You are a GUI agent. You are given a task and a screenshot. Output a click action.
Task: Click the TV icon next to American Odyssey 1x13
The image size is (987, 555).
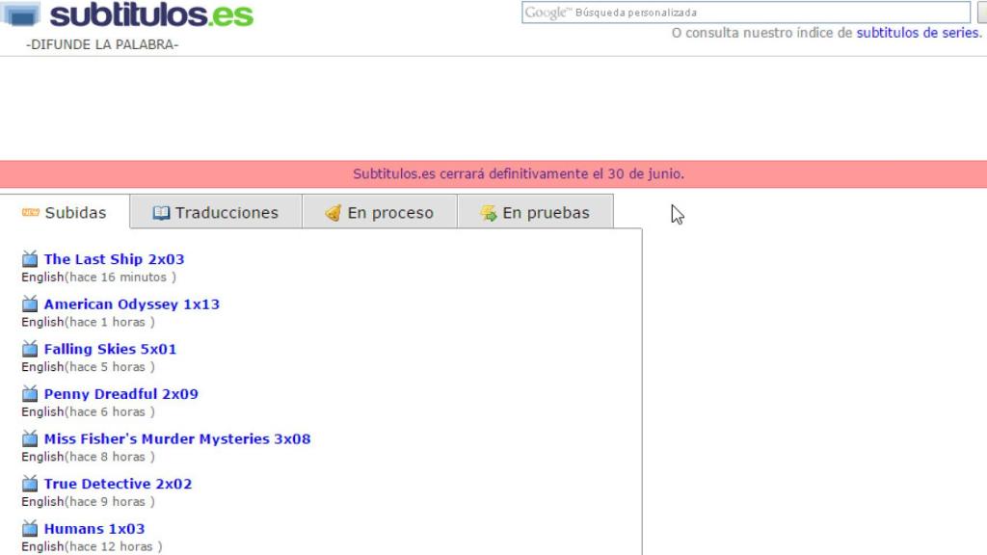[29, 304]
